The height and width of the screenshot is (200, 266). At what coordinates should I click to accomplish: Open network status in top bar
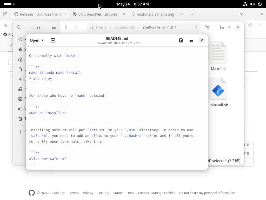pos(245,4)
